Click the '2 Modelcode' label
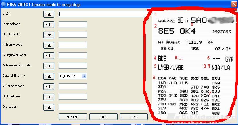Screen dimensions: 238x125 (11, 24)
